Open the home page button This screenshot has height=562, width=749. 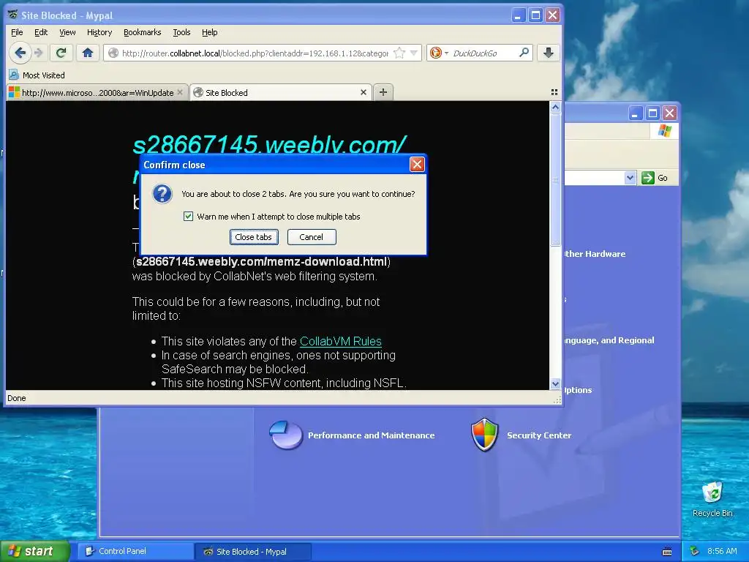(88, 53)
